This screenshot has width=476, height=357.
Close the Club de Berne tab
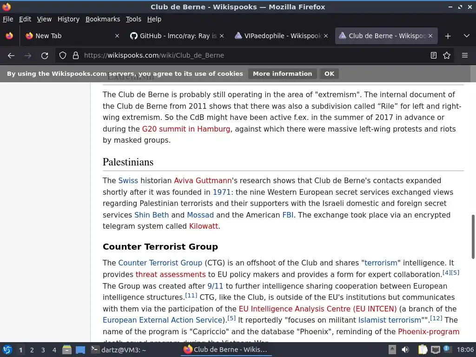[x=430, y=36]
